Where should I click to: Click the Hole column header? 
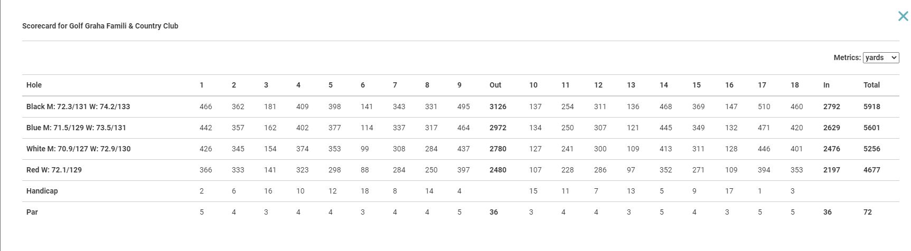[34, 85]
